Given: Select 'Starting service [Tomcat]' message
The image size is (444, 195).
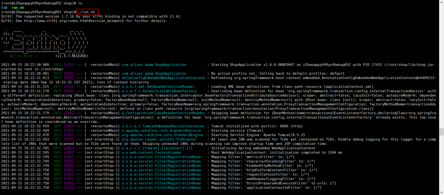Looking at the screenshot, I should [x=237, y=131].
